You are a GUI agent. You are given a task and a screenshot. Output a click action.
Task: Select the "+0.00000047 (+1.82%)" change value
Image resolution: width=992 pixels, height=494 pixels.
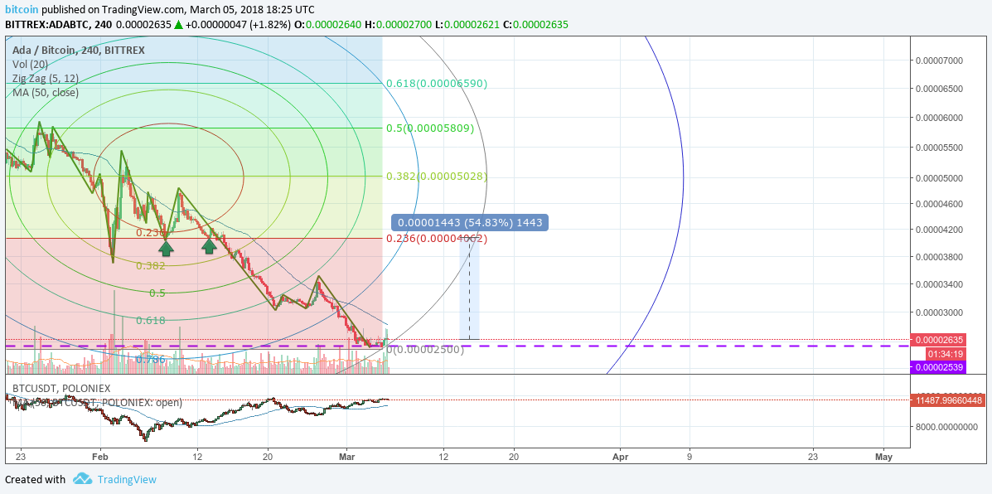point(239,25)
